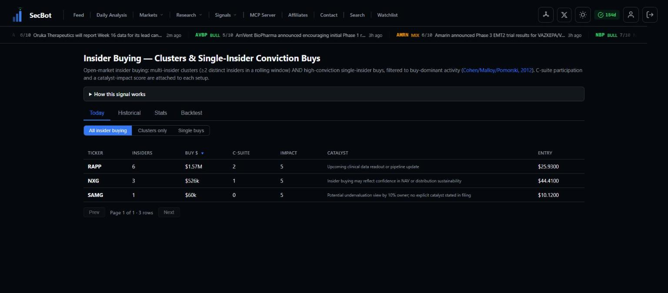Click the $526k buy amount cell
The height and width of the screenshot is (293, 668).
point(192,181)
